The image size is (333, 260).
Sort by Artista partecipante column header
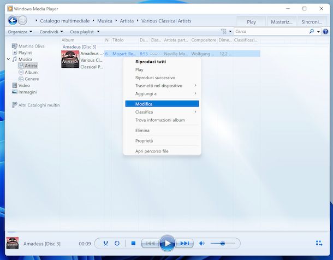click(176, 40)
